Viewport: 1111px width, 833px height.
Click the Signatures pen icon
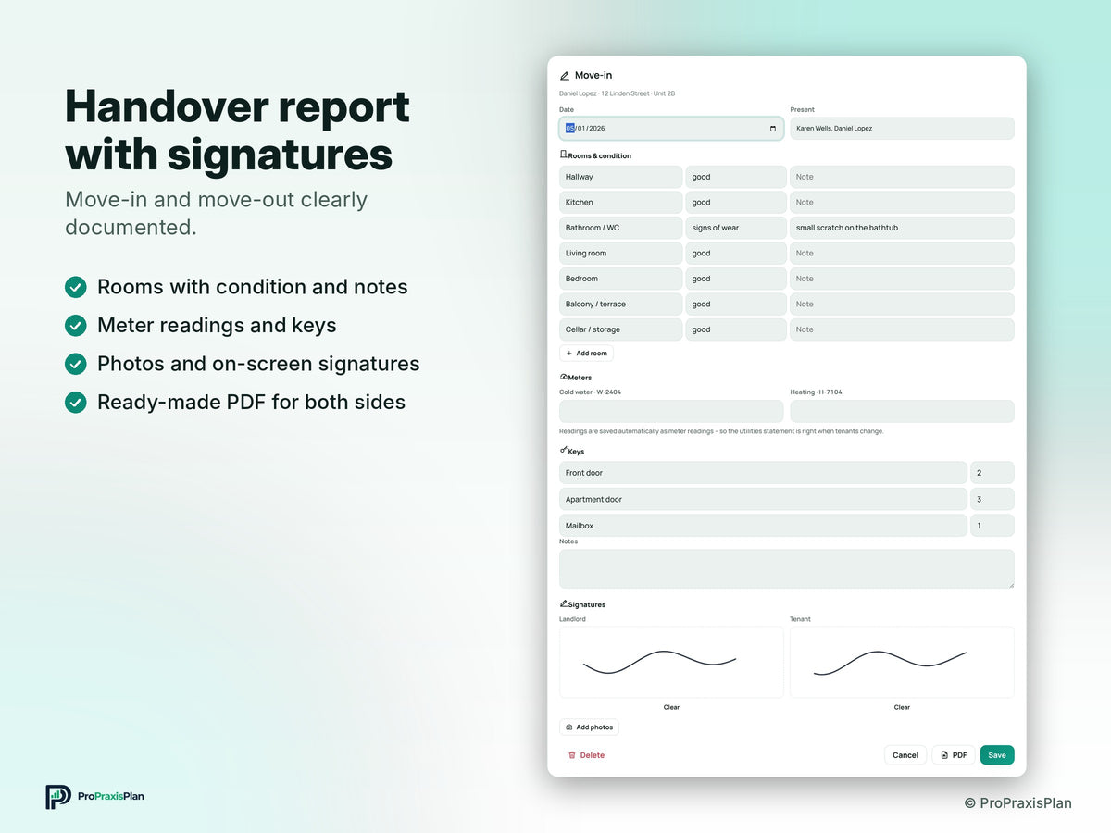coord(563,603)
